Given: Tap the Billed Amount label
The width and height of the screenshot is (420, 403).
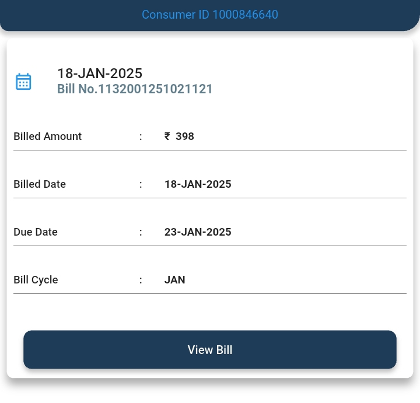Looking at the screenshot, I should tap(48, 136).
